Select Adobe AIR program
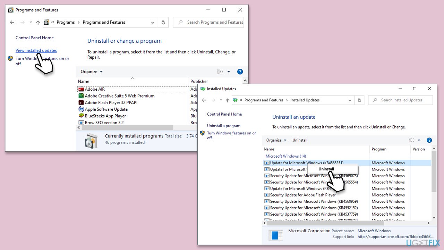This screenshot has width=444, height=250. coord(95,89)
